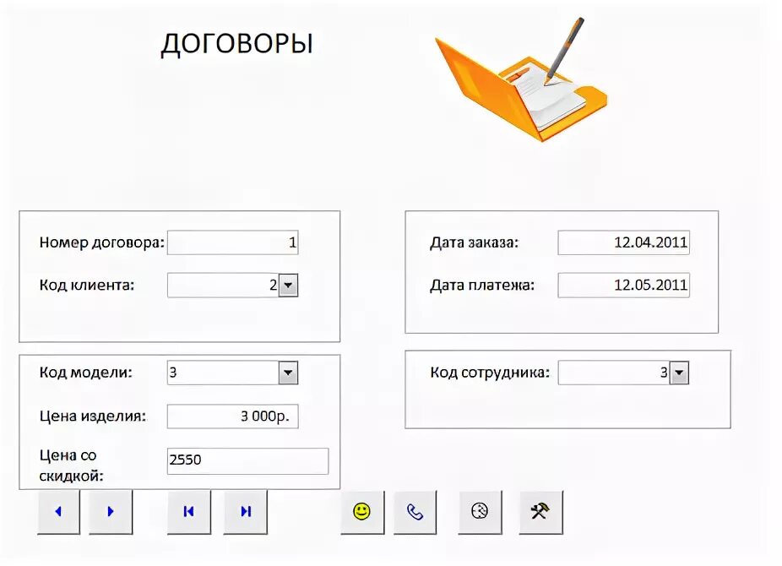Jump to the last record

[x=245, y=511]
